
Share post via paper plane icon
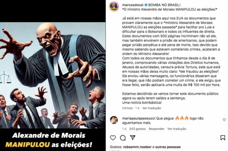[x=132, y=138]
